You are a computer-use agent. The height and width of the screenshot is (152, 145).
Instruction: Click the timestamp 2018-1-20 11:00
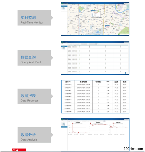pos(83,112)
